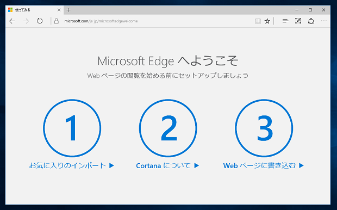The image size is (337, 210).
Task: Open the More actions ellipsis menu
Action: coord(323,21)
